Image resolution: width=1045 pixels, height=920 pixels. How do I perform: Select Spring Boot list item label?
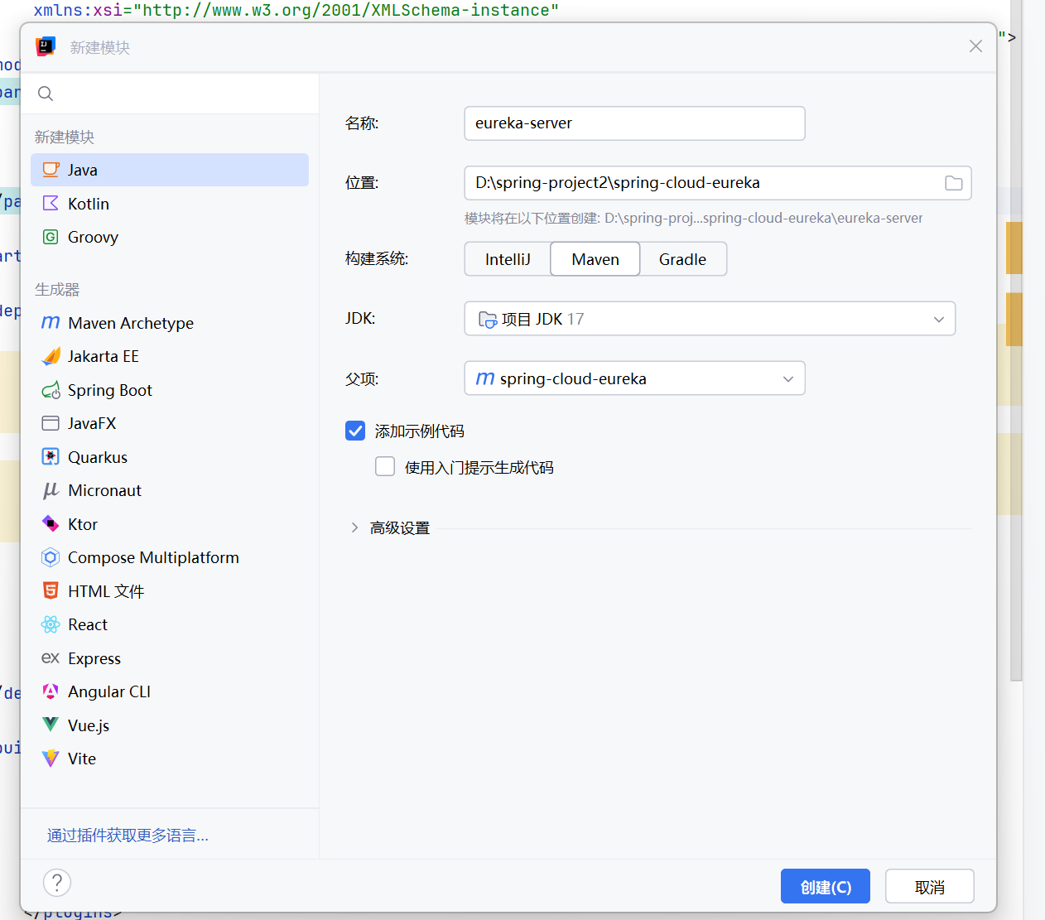110,390
